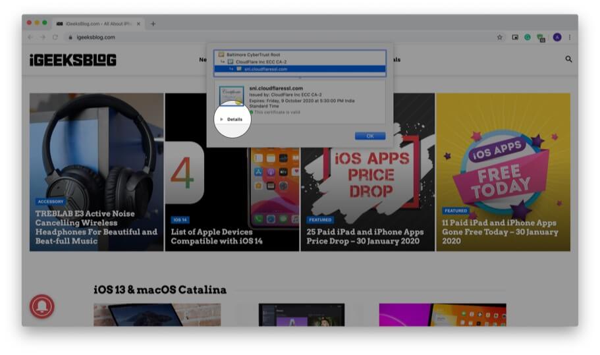Image resolution: width=600 pixels, height=355 pixels.
Task: Bookmark page with star icon
Action: click(499, 37)
